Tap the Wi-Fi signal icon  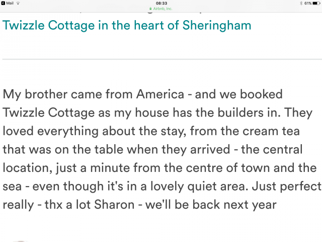click(x=19, y=3)
